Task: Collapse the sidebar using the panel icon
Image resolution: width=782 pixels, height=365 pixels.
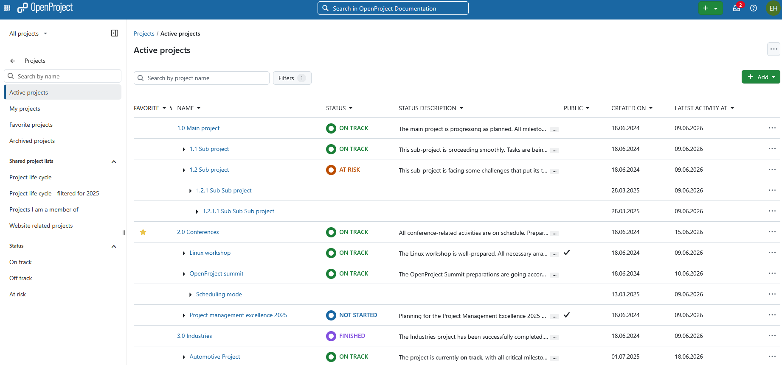Action: (115, 33)
